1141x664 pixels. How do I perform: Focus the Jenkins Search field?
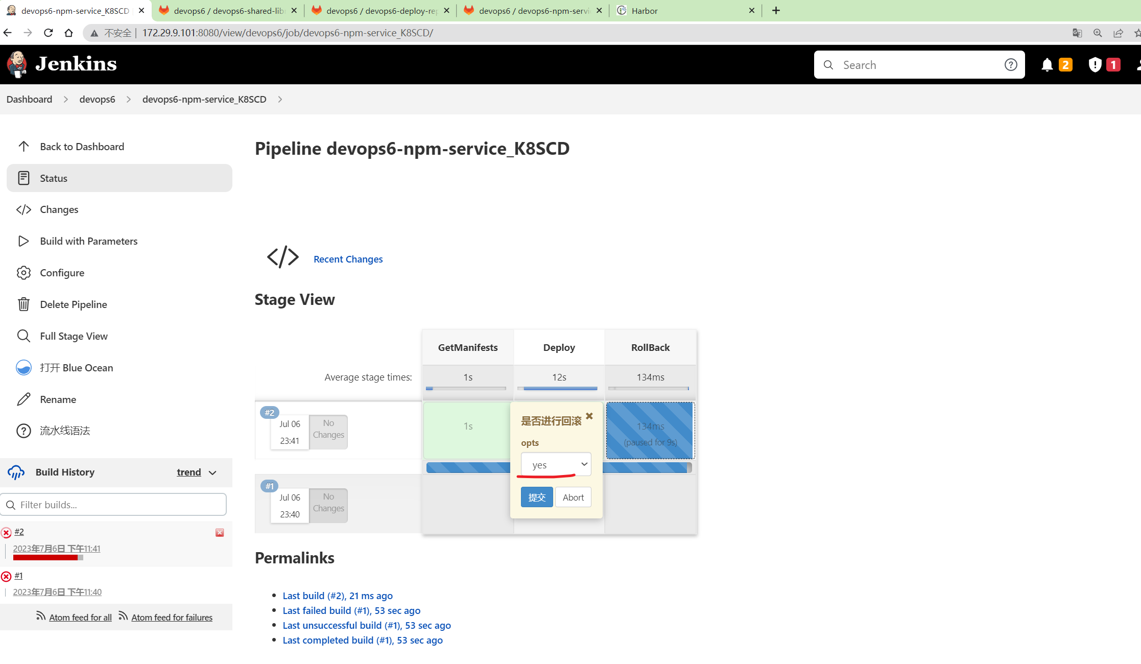pyautogui.click(x=919, y=65)
